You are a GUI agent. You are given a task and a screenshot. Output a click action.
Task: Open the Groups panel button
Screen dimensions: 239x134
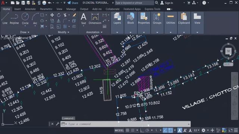click(x=157, y=19)
